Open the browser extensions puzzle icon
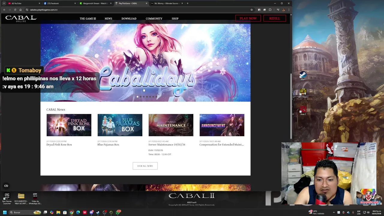Viewport: 384px width, 216px height. click(270, 10)
